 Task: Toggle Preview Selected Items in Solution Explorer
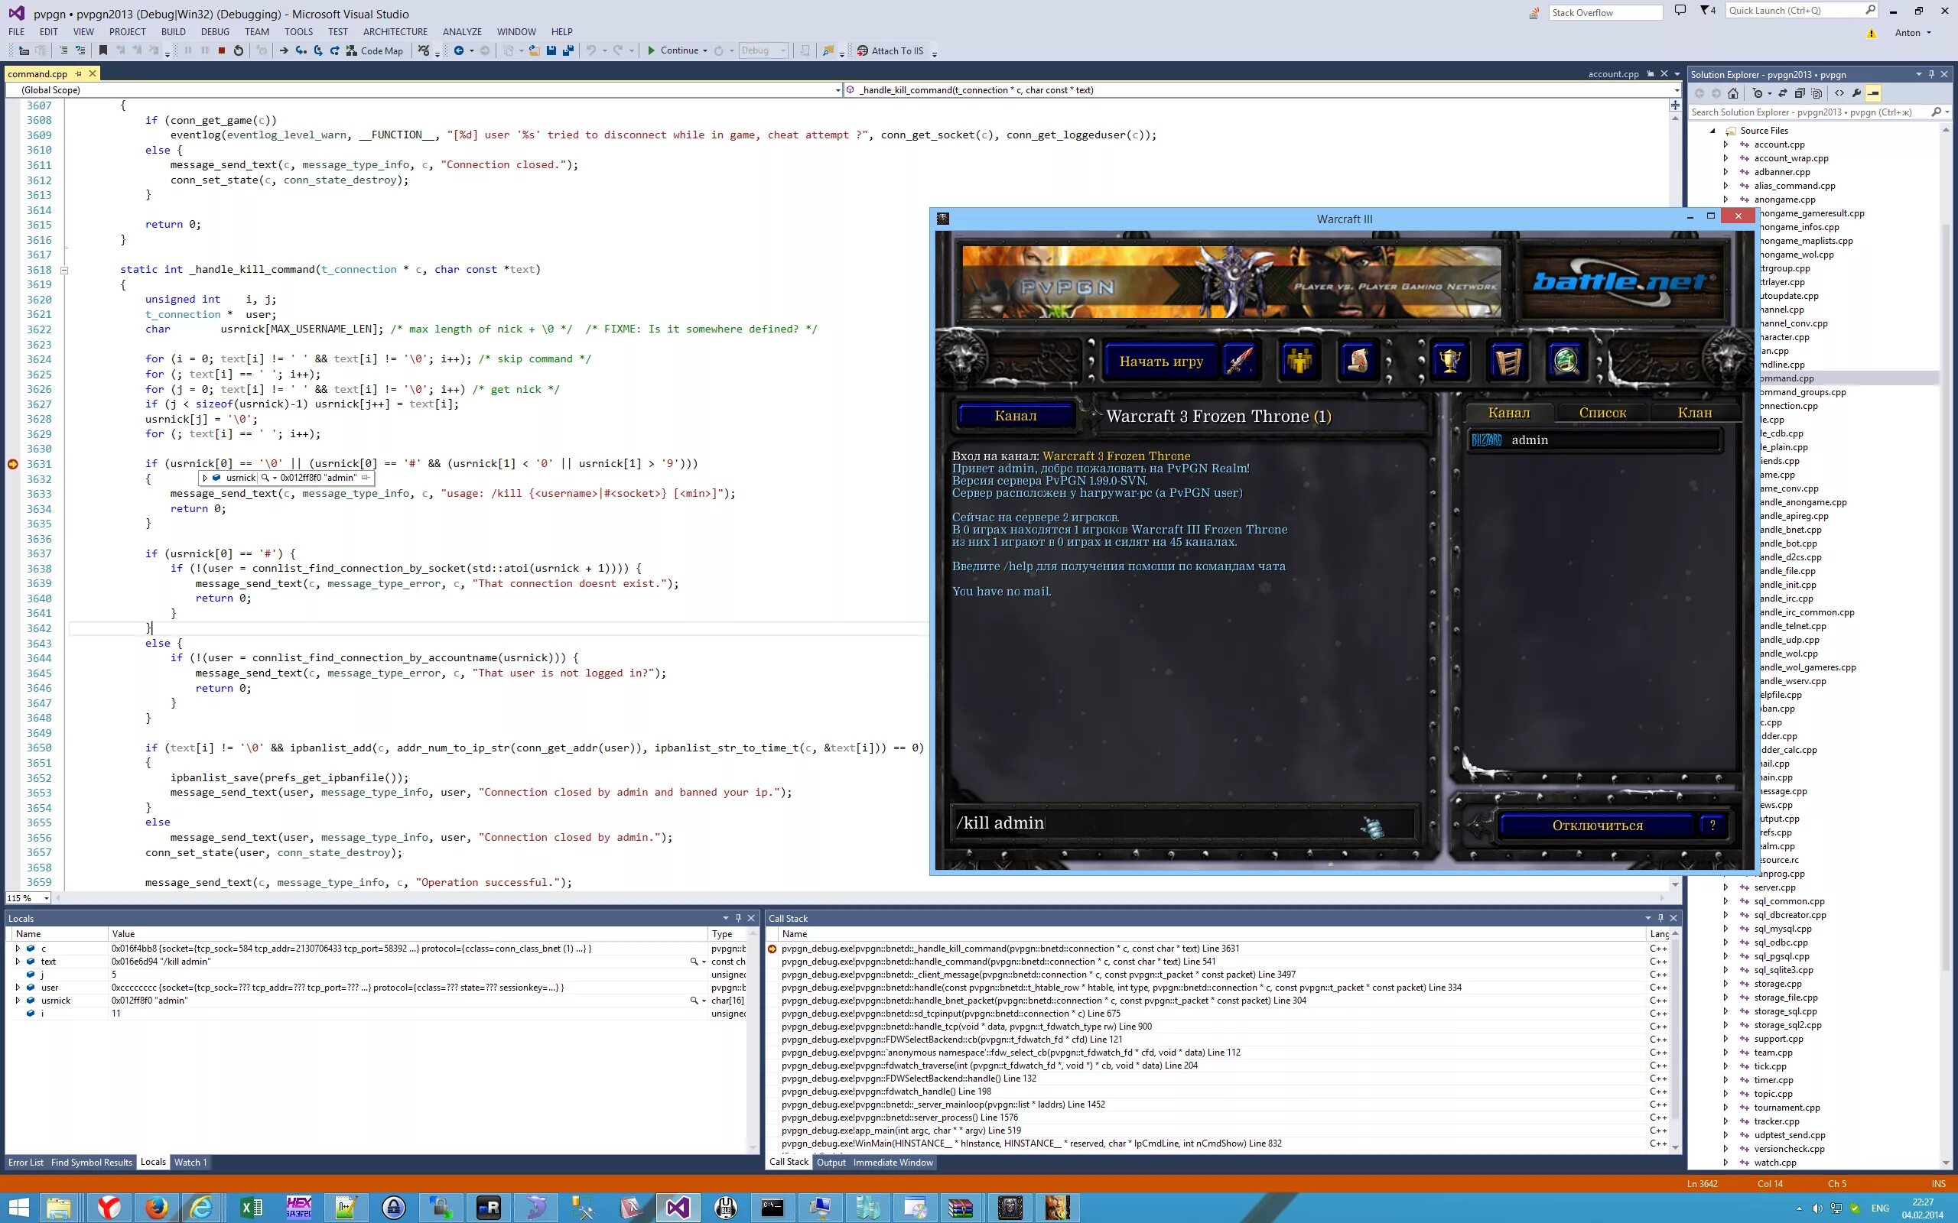click(x=1873, y=93)
